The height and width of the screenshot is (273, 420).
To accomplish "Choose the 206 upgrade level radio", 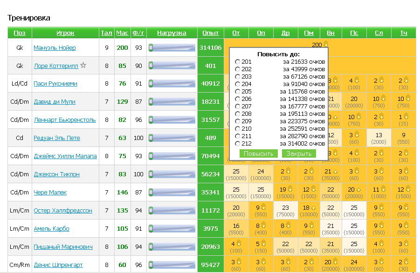I will coord(238,99).
